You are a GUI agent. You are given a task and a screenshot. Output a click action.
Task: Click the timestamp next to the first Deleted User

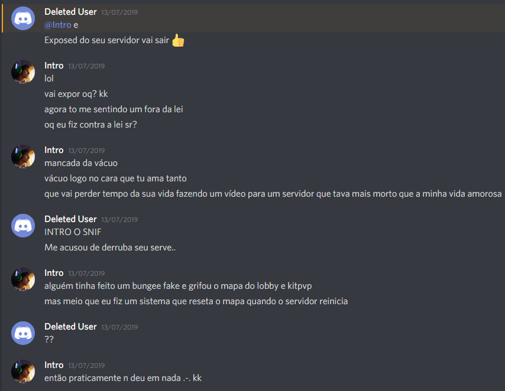click(x=119, y=12)
